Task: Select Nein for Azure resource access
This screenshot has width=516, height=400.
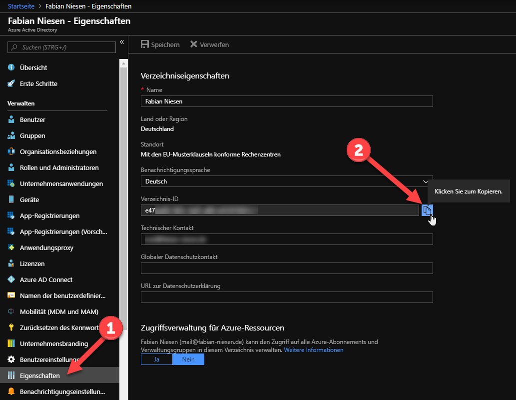Action: coord(188,359)
